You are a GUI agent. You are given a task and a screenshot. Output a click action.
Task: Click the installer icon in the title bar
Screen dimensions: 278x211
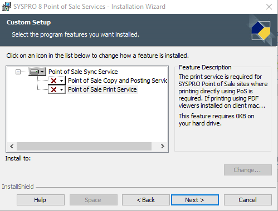6,7
